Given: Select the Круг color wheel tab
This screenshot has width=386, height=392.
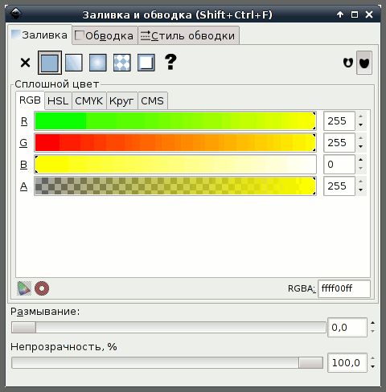Looking at the screenshot, I should tap(122, 101).
